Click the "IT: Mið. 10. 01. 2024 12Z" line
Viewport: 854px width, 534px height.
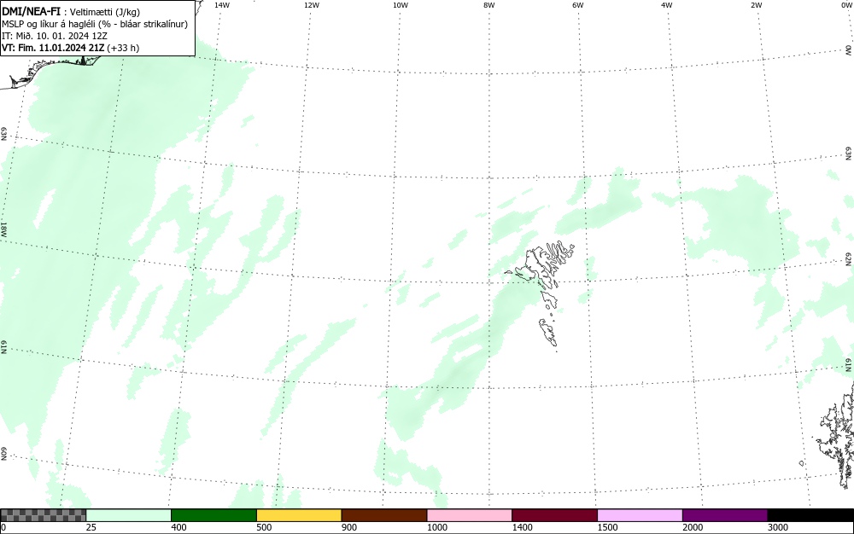[x=55, y=36]
